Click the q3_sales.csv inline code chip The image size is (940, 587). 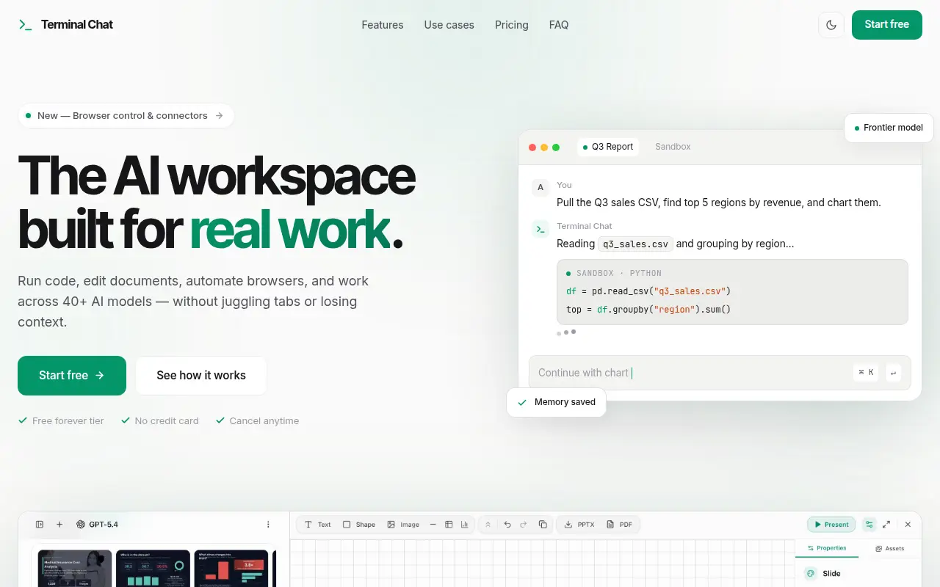635,244
